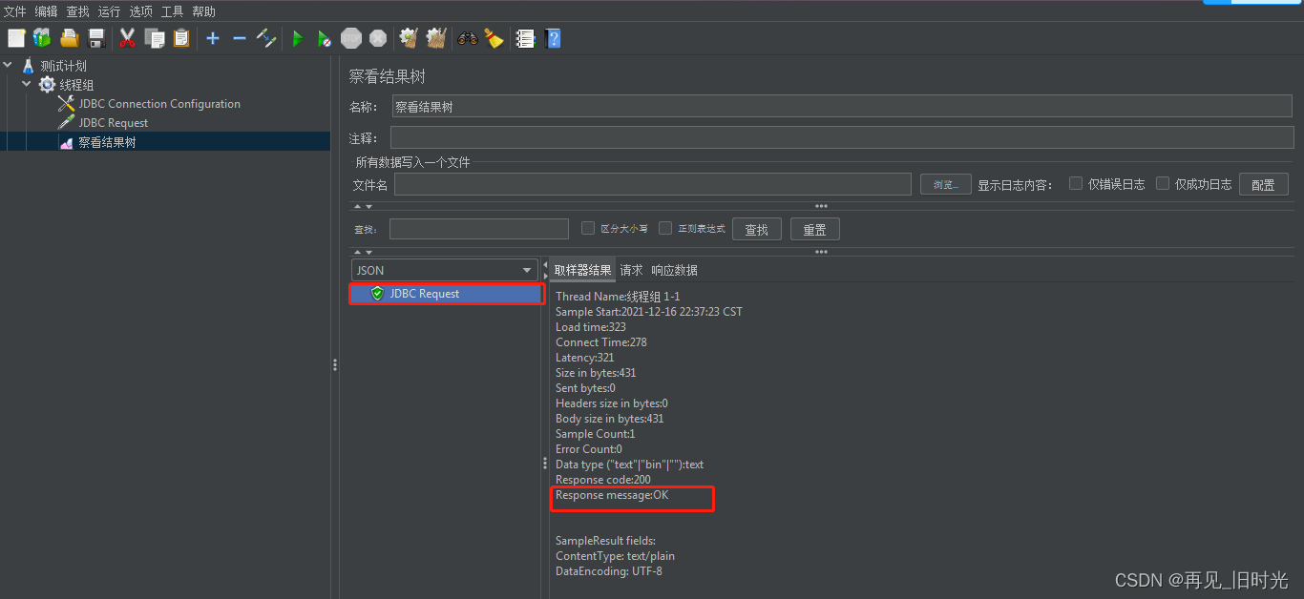Open the 工具 menu
The width and height of the screenshot is (1304, 599).
coord(172,10)
